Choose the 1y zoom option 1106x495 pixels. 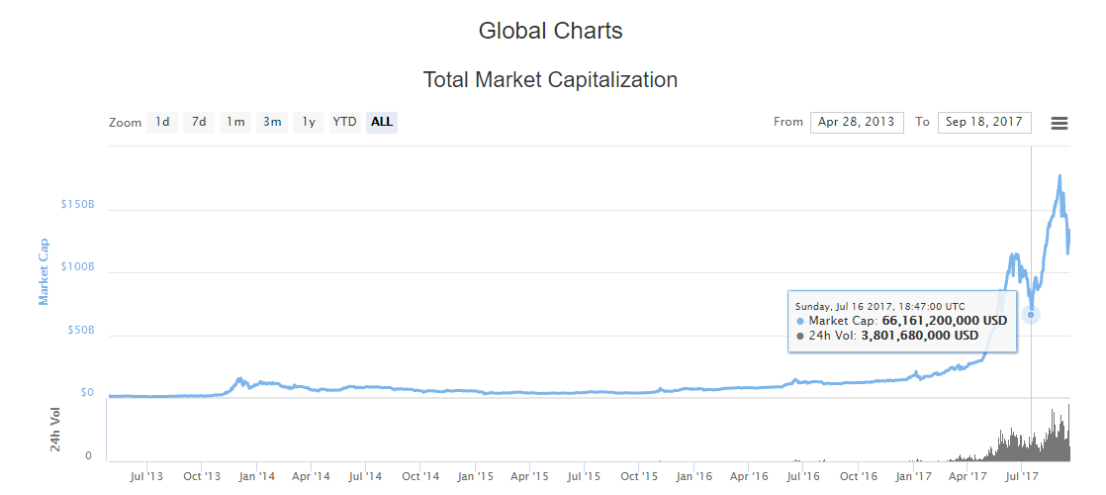click(x=309, y=122)
